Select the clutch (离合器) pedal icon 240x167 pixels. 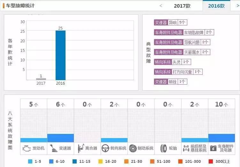click(81, 148)
